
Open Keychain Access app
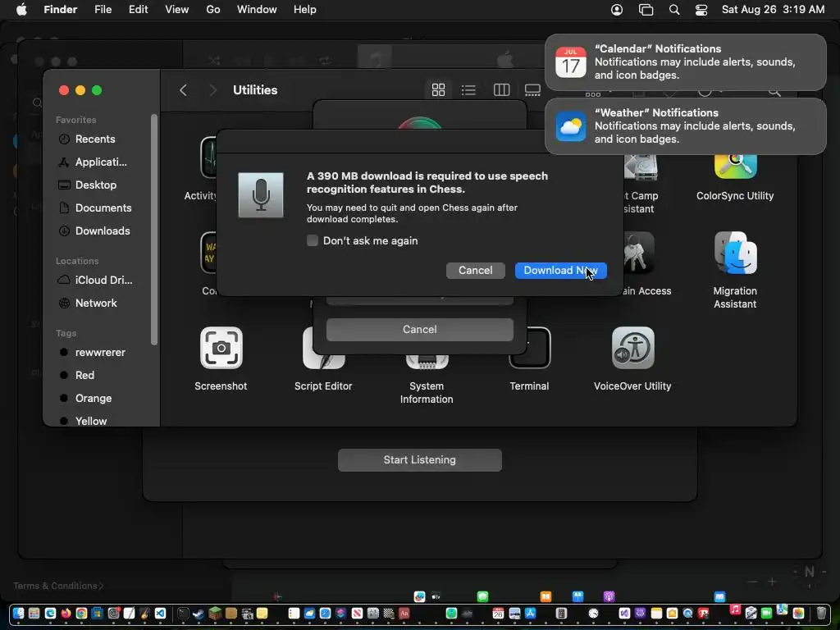tap(640, 253)
